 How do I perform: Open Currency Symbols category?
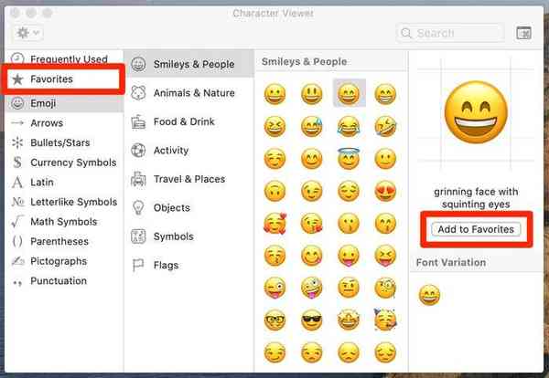(x=73, y=163)
